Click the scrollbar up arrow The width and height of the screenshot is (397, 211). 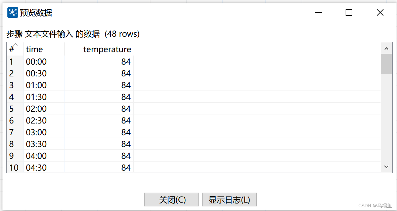386,48
